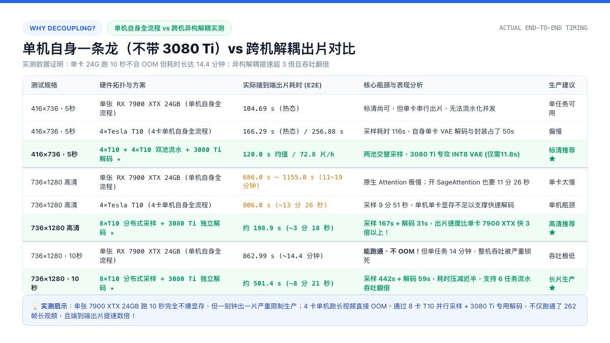Click the bold 实测启示 label in the footnote

(x=54, y=306)
